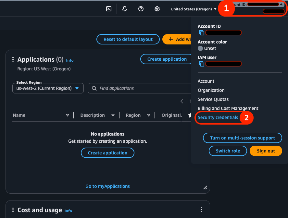The image size is (288, 218).
Task: Copy the Account ID using its copy icon
Action: point(201,33)
